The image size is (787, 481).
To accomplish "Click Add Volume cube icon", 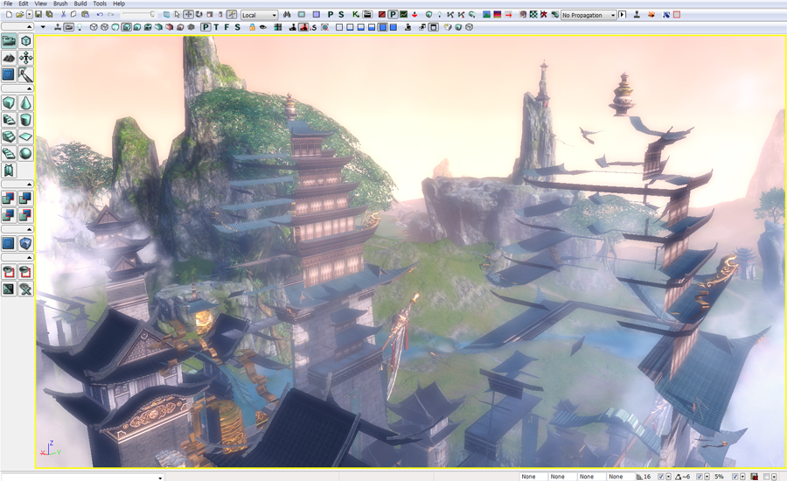I will [x=25, y=243].
